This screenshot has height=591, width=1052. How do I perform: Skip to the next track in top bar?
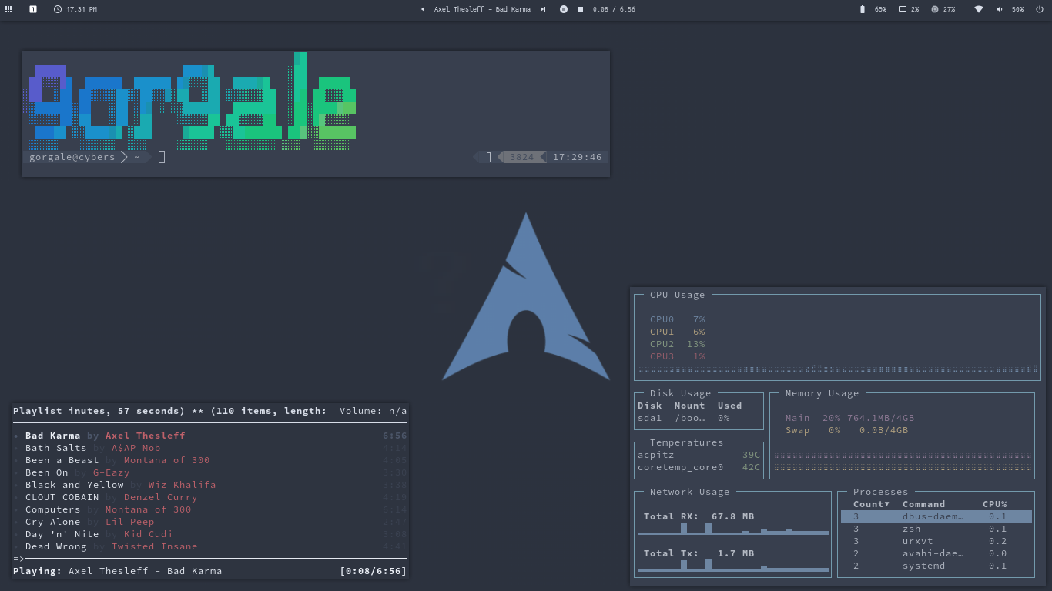pyautogui.click(x=543, y=9)
